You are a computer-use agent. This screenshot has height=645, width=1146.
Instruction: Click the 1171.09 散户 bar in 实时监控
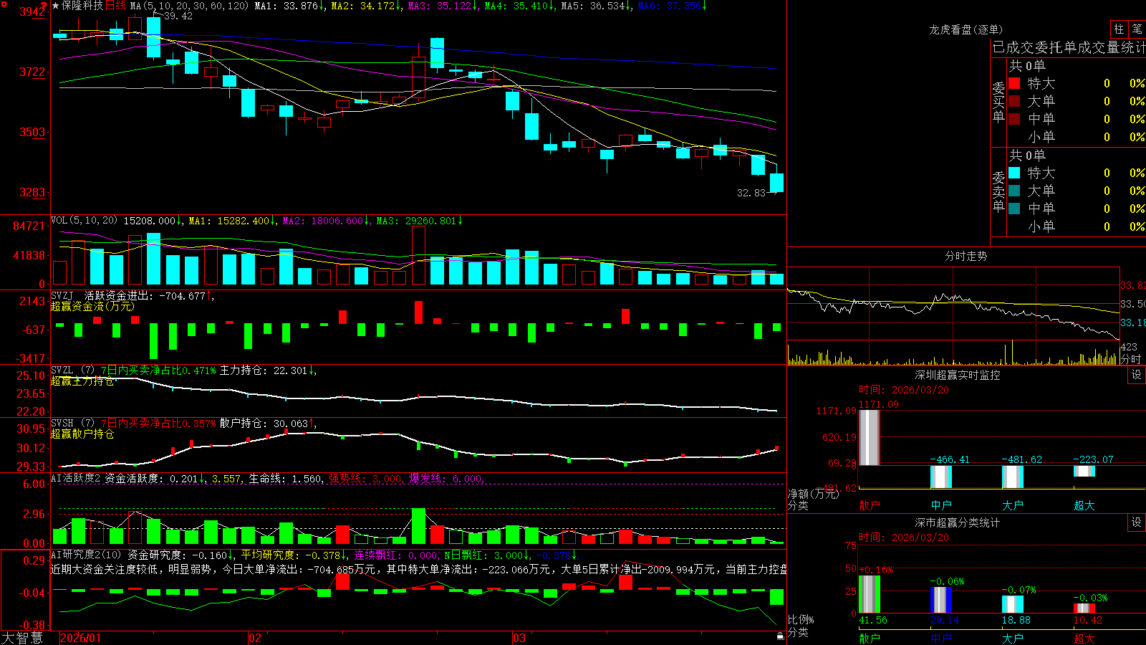869,438
